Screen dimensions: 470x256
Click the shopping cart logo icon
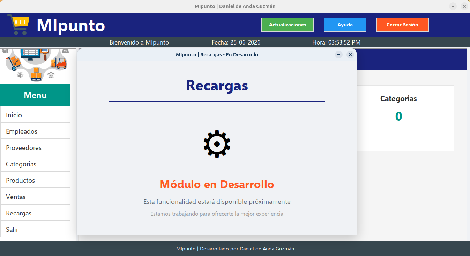(18, 25)
